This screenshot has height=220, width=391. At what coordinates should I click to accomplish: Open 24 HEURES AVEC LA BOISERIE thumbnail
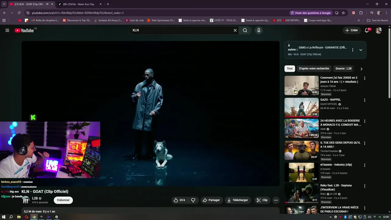coord(301,128)
